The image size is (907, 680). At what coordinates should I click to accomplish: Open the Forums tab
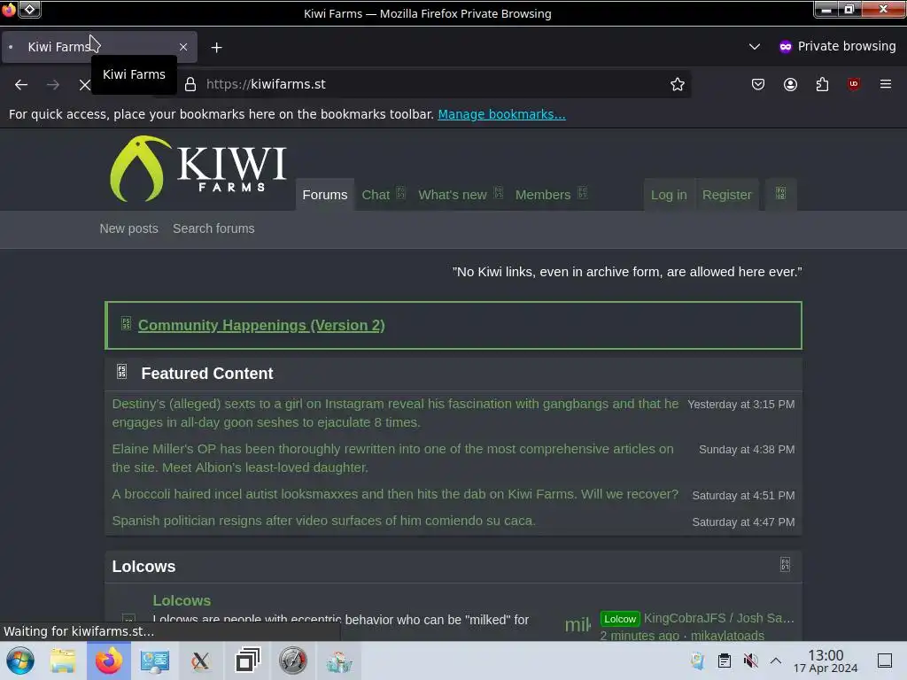click(x=324, y=195)
